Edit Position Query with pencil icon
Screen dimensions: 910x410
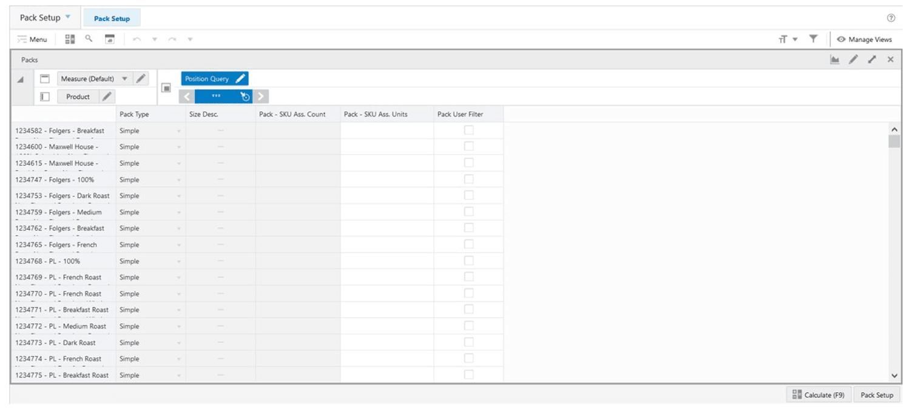coord(241,79)
